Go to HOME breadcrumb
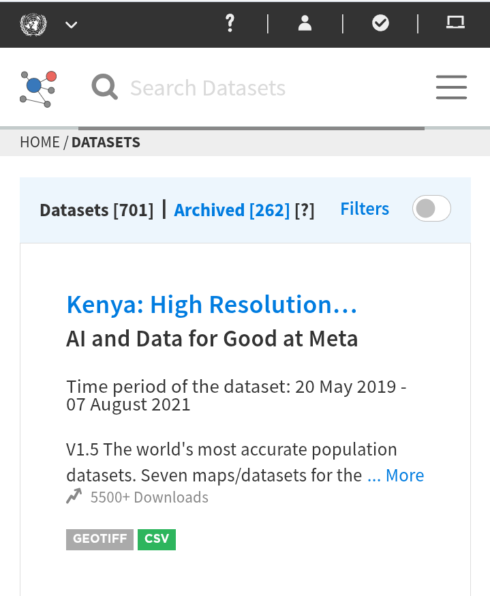 40,142
